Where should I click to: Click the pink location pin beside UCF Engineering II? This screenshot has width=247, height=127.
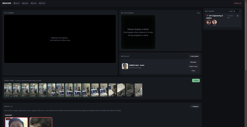[207, 16]
